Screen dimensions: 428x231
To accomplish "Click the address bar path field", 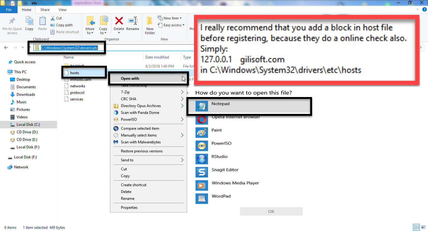I will coord(69,48).
